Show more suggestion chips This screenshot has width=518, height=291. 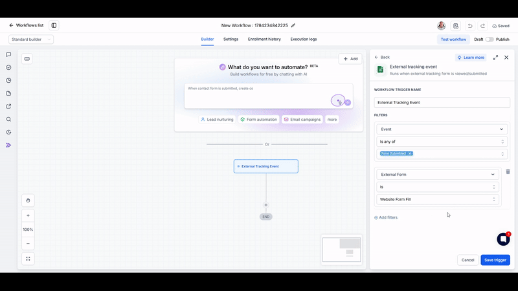[x=332, y=120]
